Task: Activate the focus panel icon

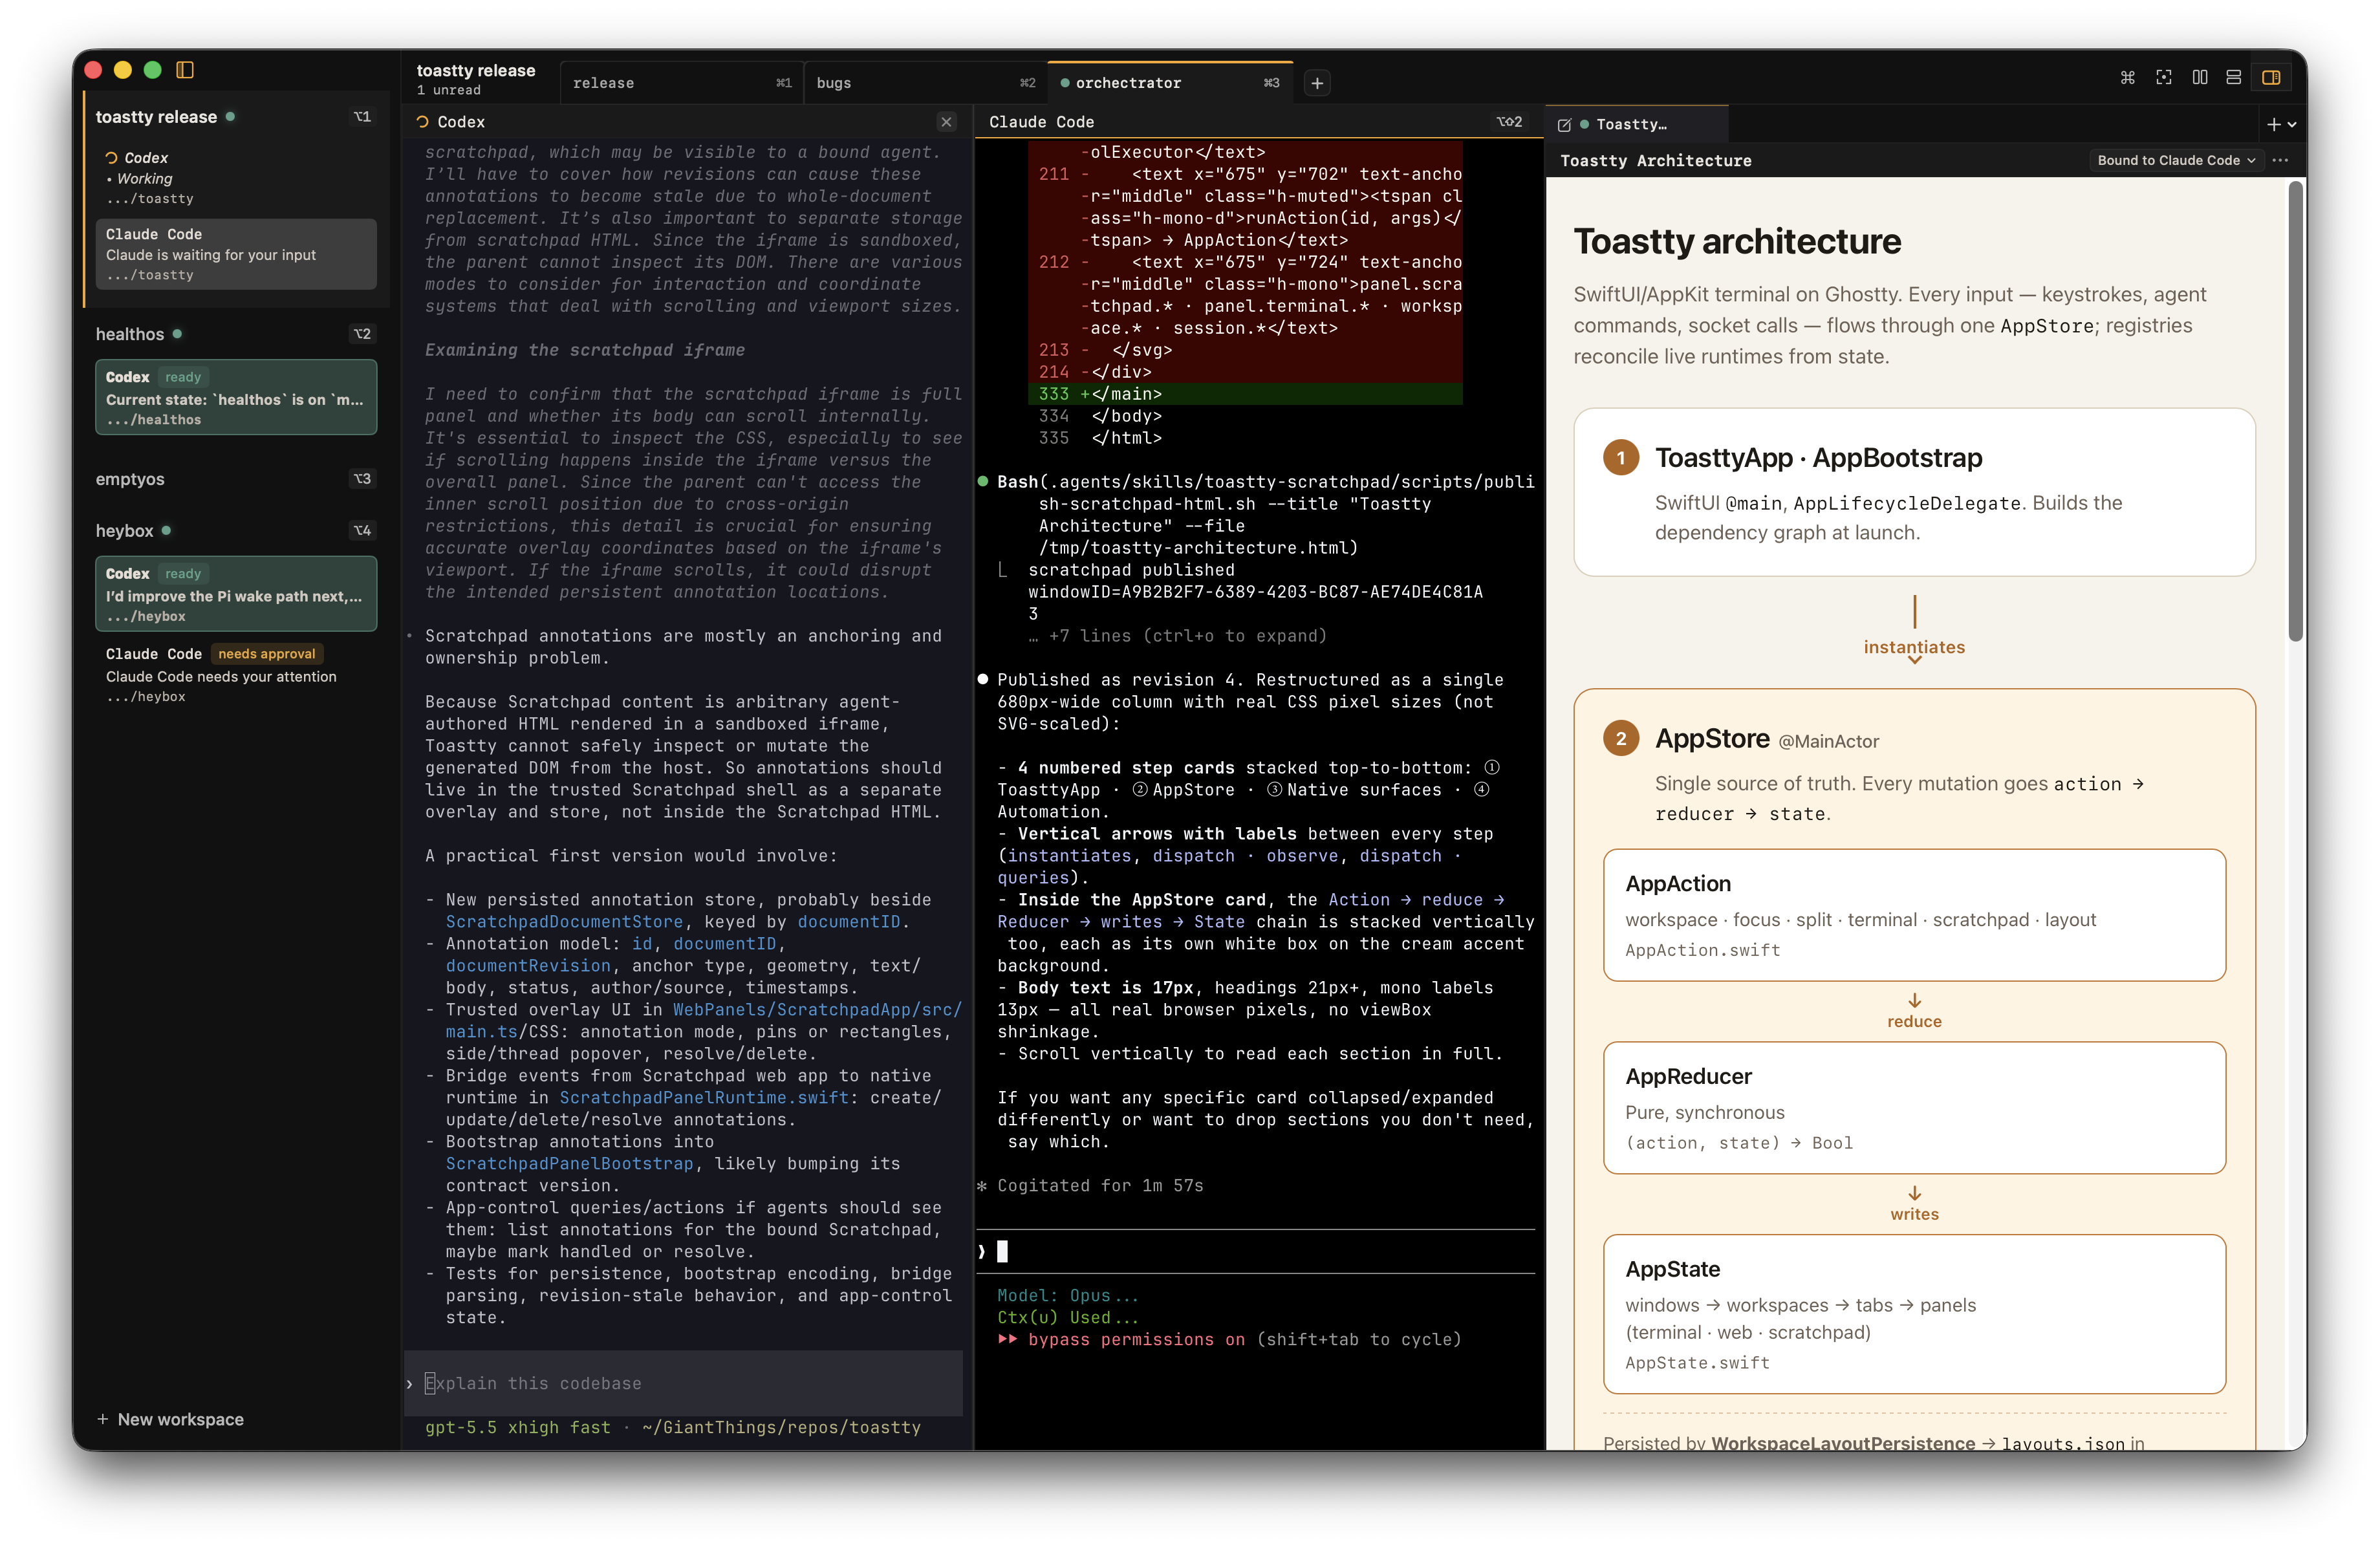Action: tap(2164, 78)
